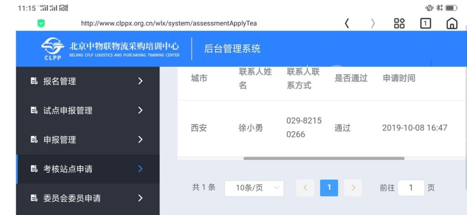Expand the 申报管理 chevron arrow
This screenshot has width=467, height=215.
tap(140, 139)
